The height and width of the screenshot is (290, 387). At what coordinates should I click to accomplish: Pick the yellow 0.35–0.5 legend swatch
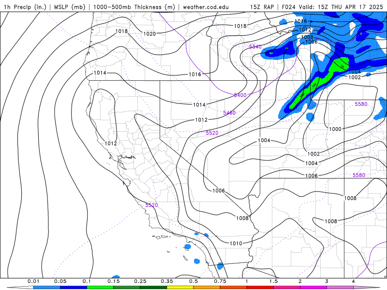pyautogui.click(x=180, y=288)
